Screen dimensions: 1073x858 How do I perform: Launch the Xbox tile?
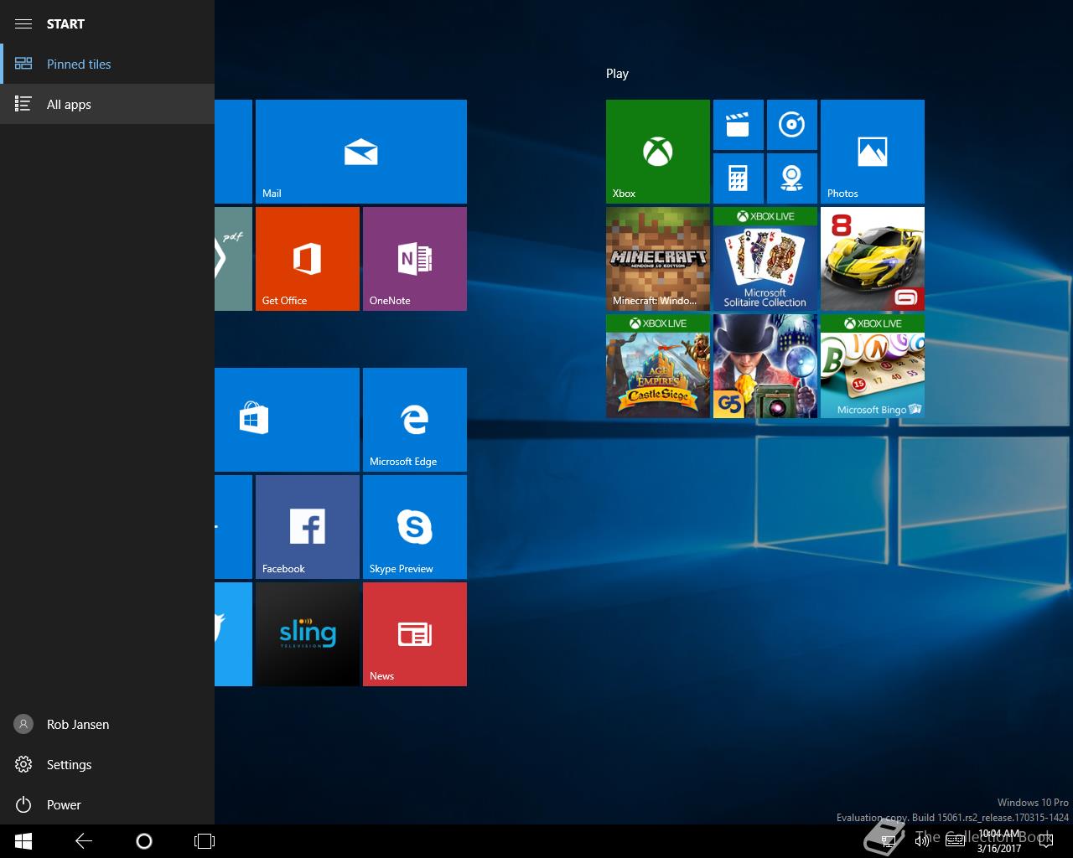click(x=657, y=152)
